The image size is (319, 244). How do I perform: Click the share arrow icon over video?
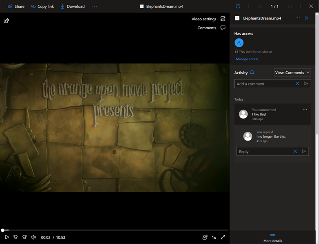(x=7, y=21)
